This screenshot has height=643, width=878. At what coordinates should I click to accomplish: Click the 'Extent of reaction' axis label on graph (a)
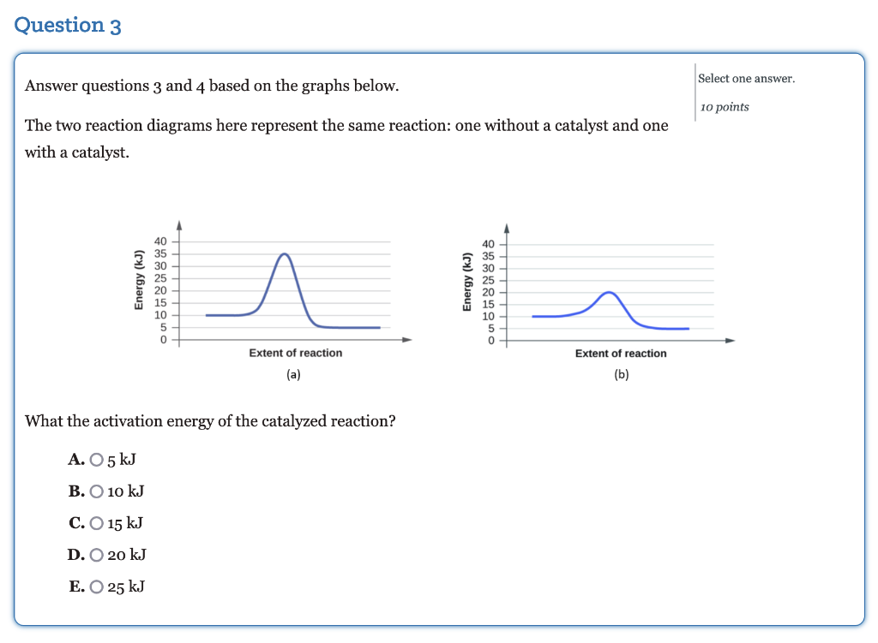click(295, 353)
